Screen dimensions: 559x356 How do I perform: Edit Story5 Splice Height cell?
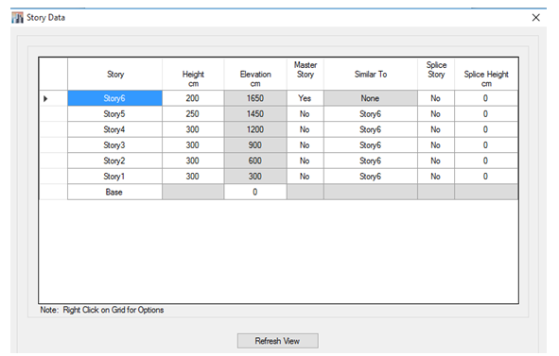tap(486, 114)
